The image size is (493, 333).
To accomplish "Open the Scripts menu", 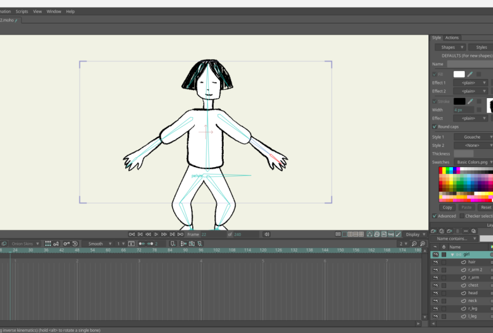I will tap(22, 11).
